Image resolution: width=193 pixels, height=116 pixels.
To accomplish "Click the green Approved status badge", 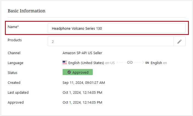I will [x=78, y=72].
